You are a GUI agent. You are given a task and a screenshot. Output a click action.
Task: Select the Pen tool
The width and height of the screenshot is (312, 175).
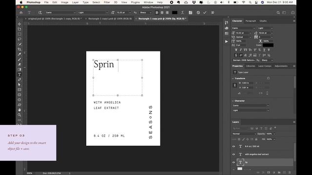pyautogui.click(x=19, y=80)
